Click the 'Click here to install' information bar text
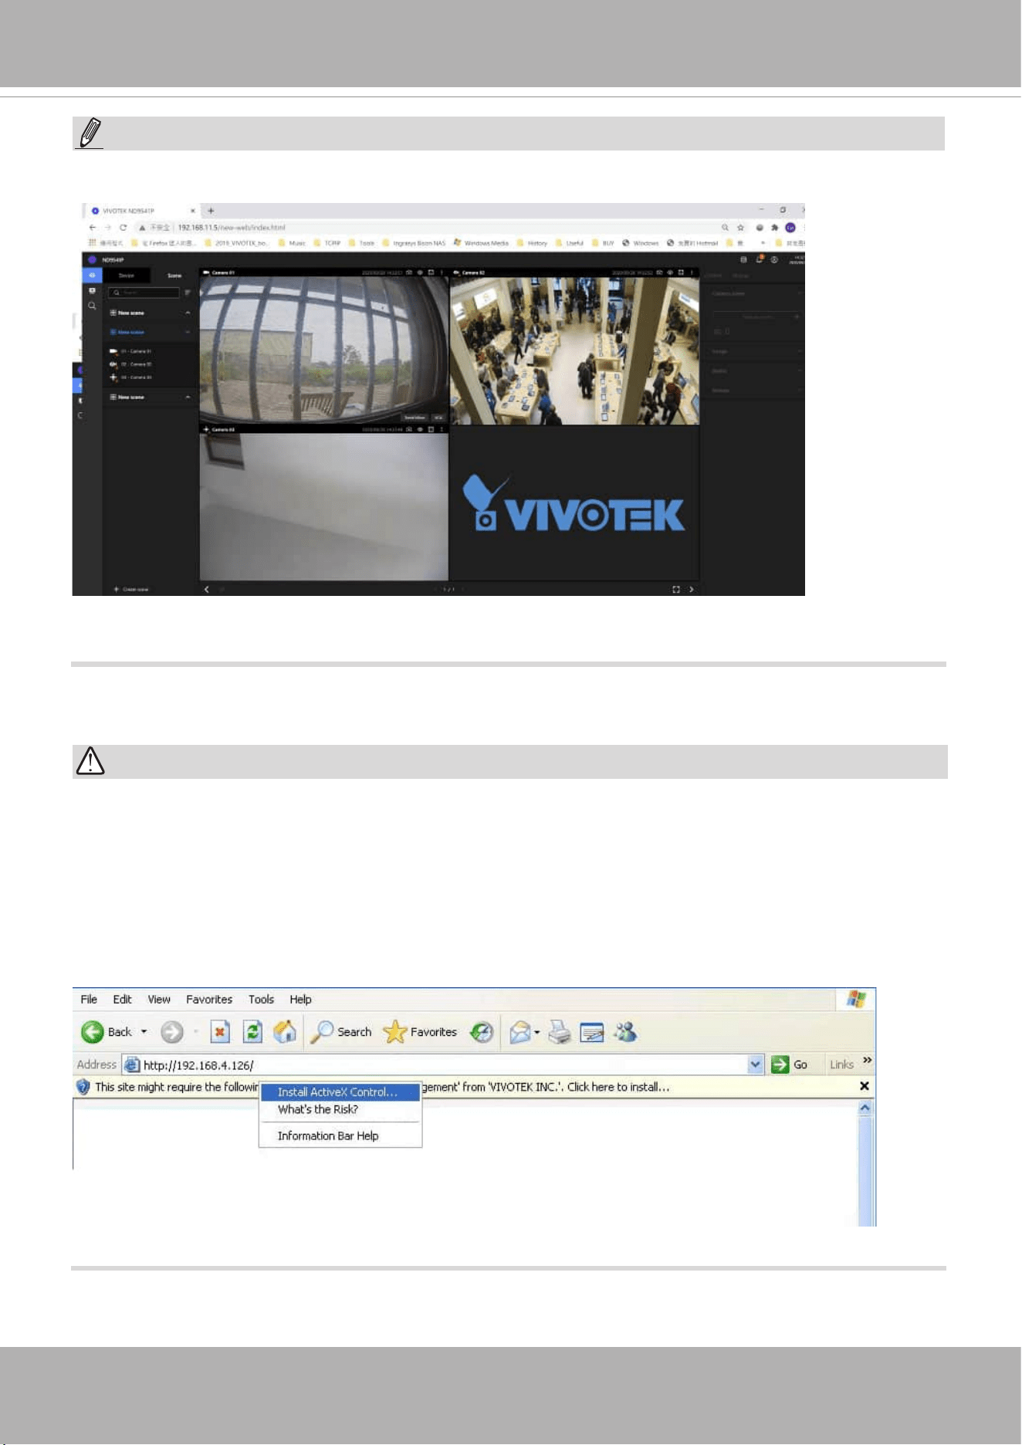This screenshot has height=1445, width=1022. tap(618, 1087)
